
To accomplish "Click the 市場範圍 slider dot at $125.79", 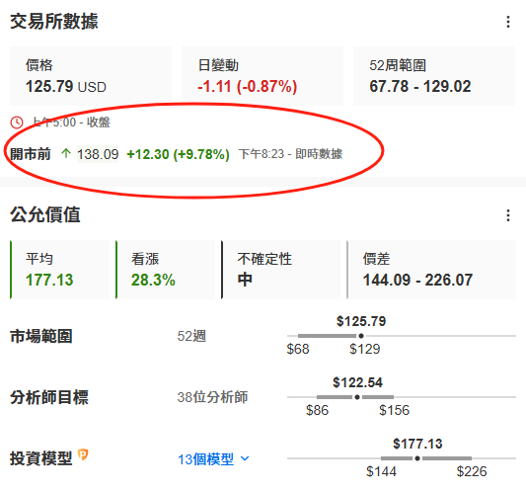I will 361,336.
